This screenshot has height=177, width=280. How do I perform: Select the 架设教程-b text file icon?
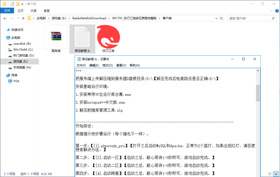(82, 37)
